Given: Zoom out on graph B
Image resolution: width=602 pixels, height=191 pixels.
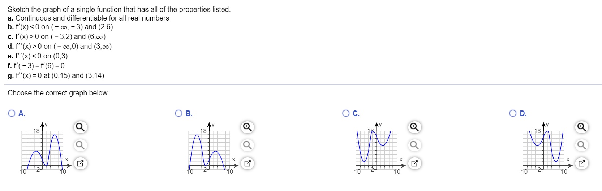Looking at the screenshot, I should click(248, 145).
